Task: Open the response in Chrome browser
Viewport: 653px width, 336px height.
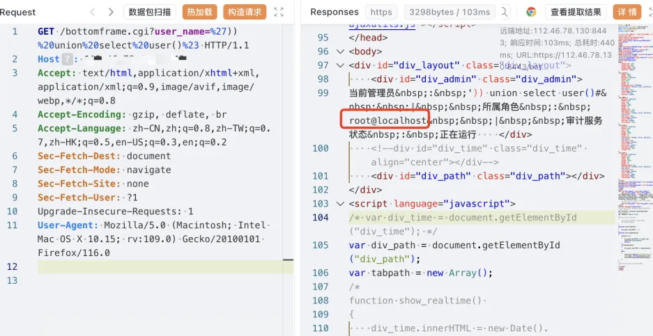Action: [531, 12]
